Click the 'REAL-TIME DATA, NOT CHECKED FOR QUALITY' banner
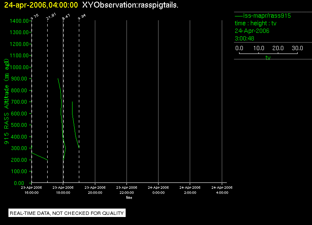This screenshot has height=225, width=312. (x=67, y=213)
